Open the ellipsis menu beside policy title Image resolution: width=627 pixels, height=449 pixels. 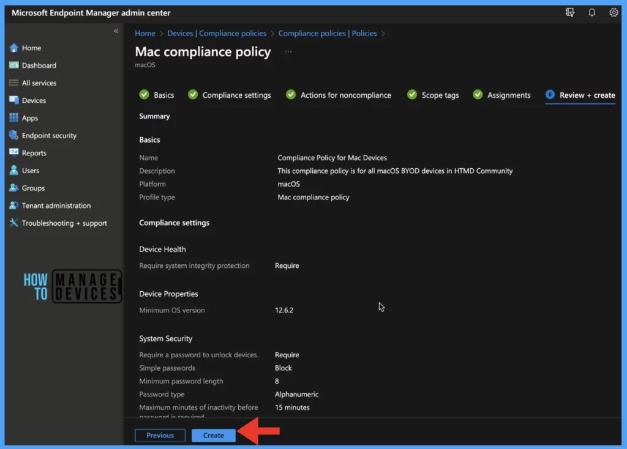pyautogui.click(x=288, y=53)
